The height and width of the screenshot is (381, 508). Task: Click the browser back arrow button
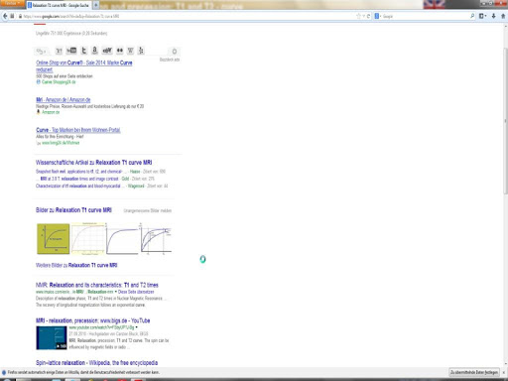[5, 16]
